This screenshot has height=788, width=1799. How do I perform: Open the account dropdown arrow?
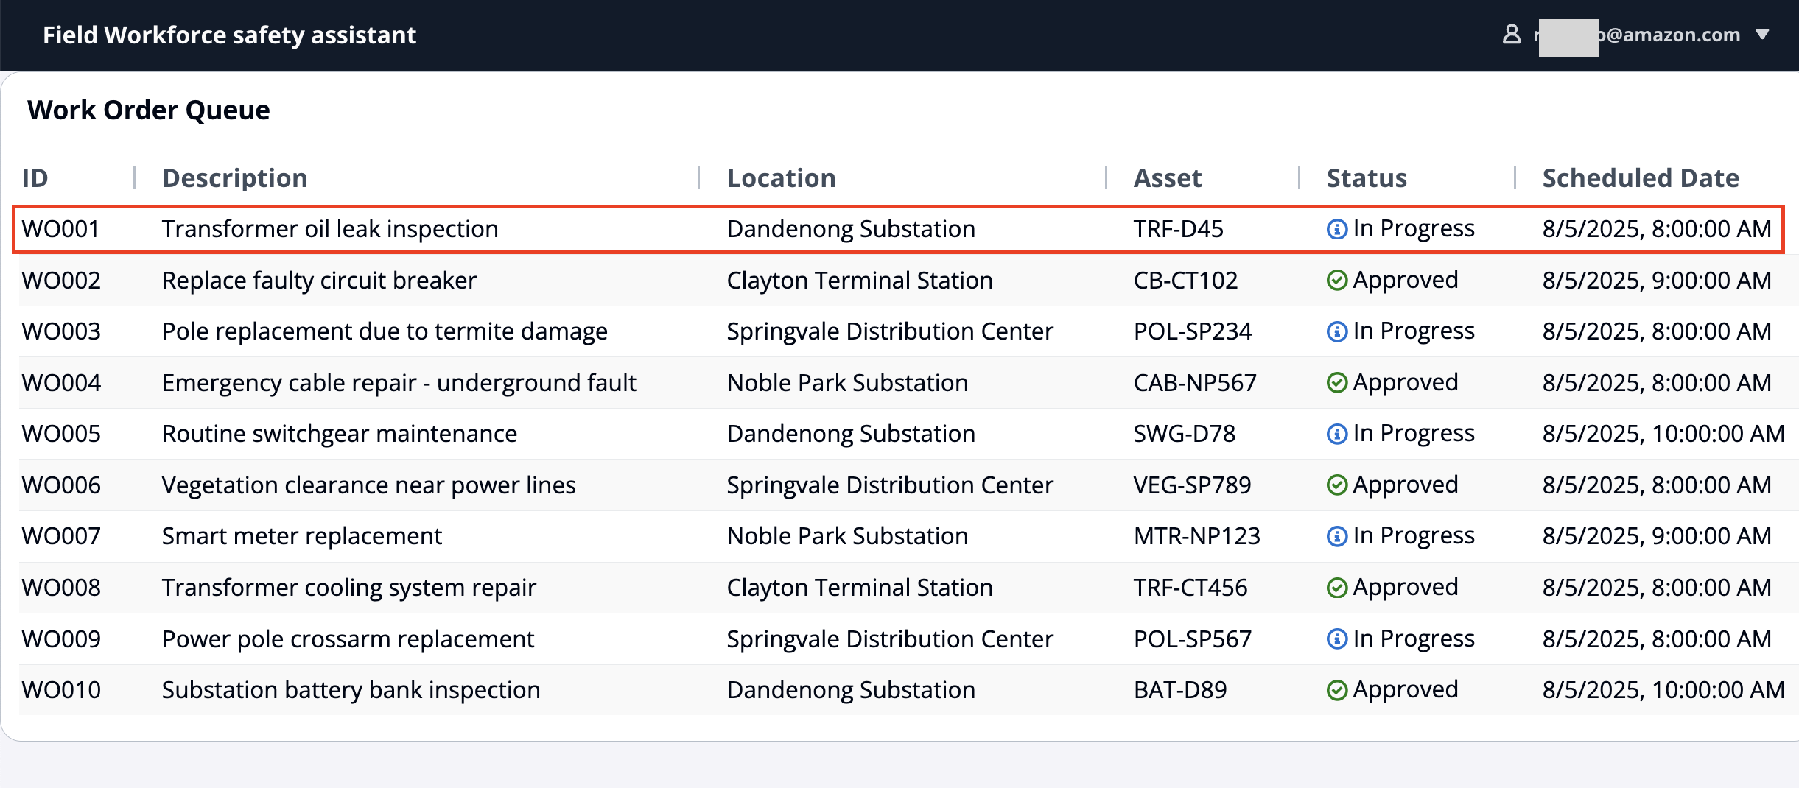coord(1762,35)
